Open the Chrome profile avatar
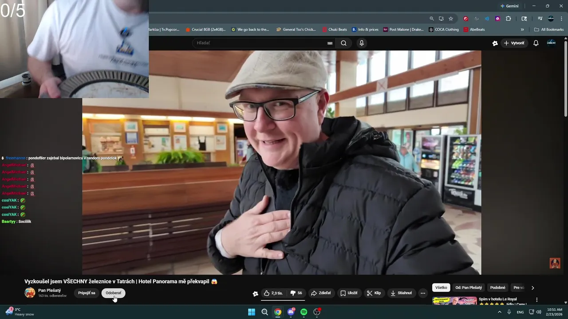Image resolution: width=568 pixels, height=319 pixels. coord(551,19)
